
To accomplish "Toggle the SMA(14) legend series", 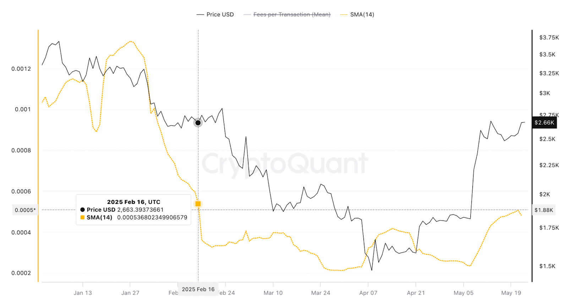I will point(357,15).
